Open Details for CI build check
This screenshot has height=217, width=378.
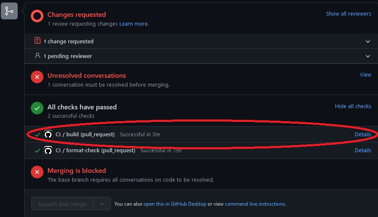(x=363, y=135)
